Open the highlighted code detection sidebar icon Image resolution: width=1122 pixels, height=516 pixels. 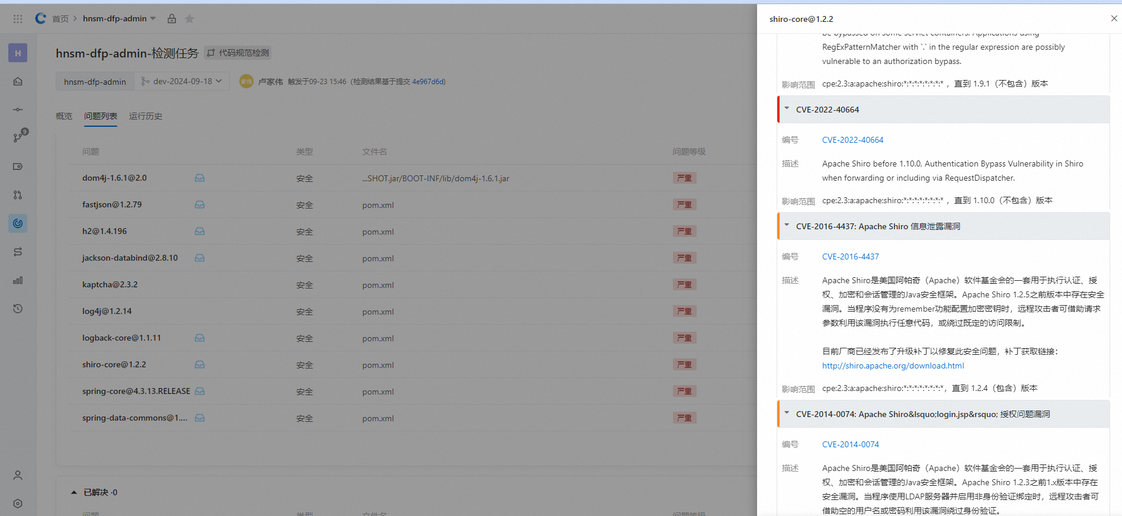coord(18,223)
